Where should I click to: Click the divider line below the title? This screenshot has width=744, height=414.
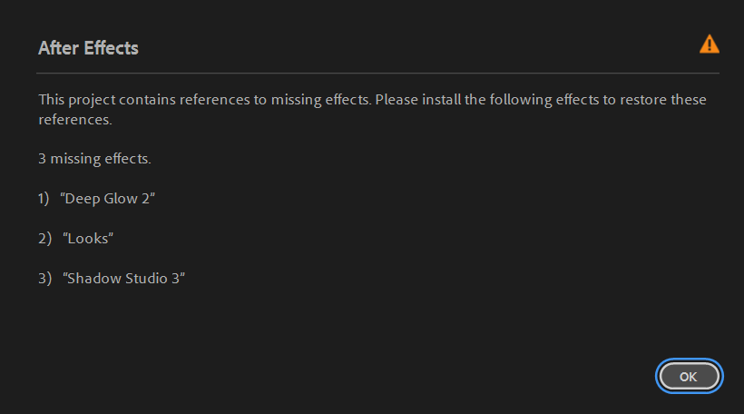[x=377, y=73]
